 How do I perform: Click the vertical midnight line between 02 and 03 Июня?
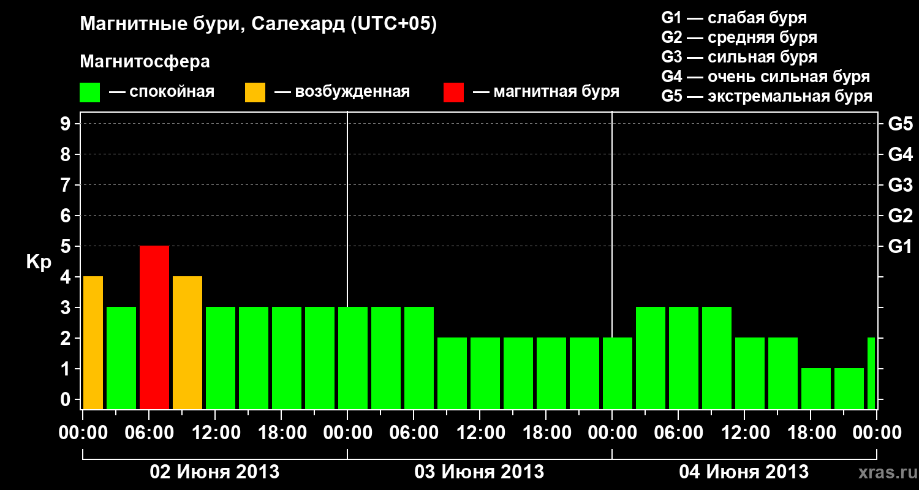(x=347, y=208)
